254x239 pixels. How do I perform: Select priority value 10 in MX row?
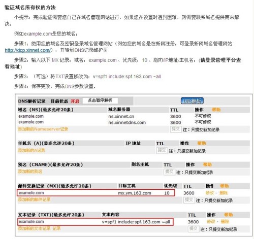coord(167,193)
